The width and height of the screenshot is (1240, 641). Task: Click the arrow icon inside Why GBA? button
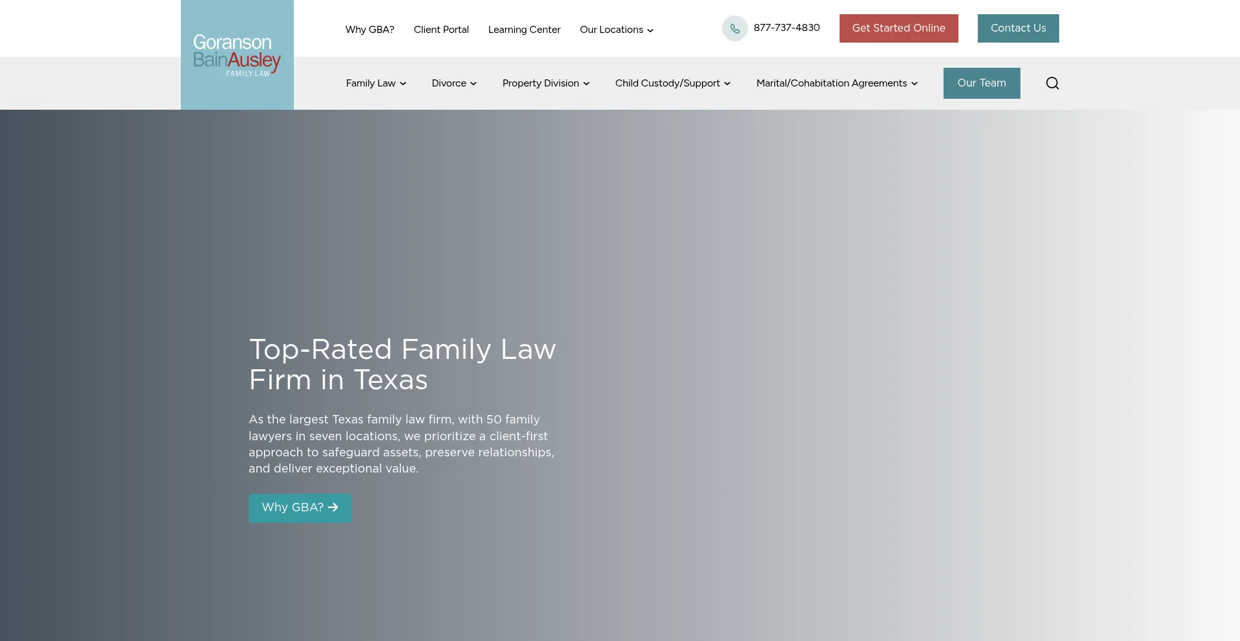[333, 508]
